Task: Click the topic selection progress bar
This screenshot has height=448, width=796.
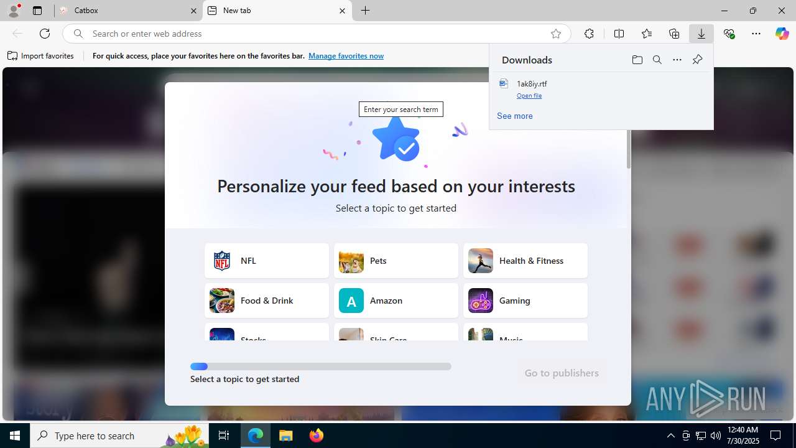Action: [x=321, y=366]
